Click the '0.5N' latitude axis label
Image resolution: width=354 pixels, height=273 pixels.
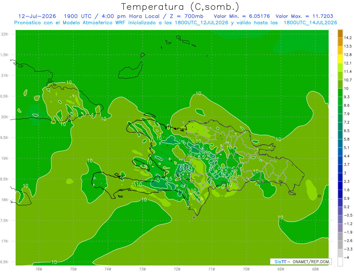click(x=4, y=96)
